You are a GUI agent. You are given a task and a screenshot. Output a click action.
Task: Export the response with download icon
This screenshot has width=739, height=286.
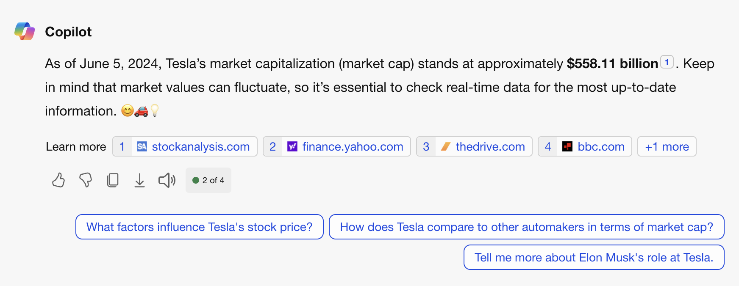(139, 180)
